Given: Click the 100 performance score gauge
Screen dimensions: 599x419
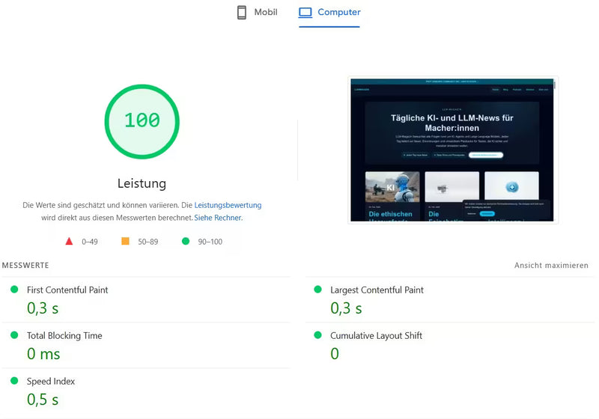Looking at the screenshot, I should pos(142,121).
